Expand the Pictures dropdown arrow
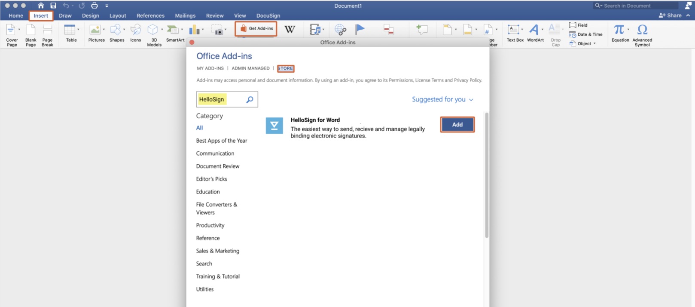The width and height of the screenshot is (695, 307). tap(104, 30)
